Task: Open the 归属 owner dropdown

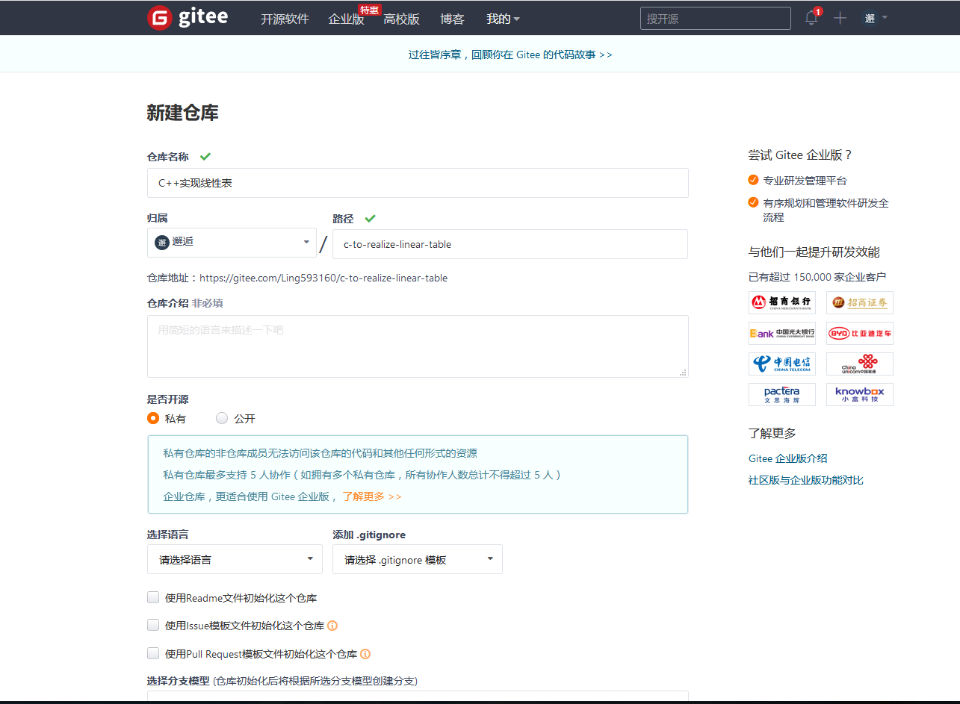Action: pyautogui.click(x=232, y=243)
